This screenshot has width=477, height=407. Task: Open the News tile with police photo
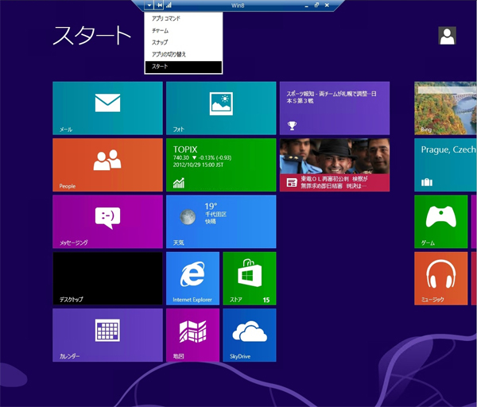click(335, 165)
